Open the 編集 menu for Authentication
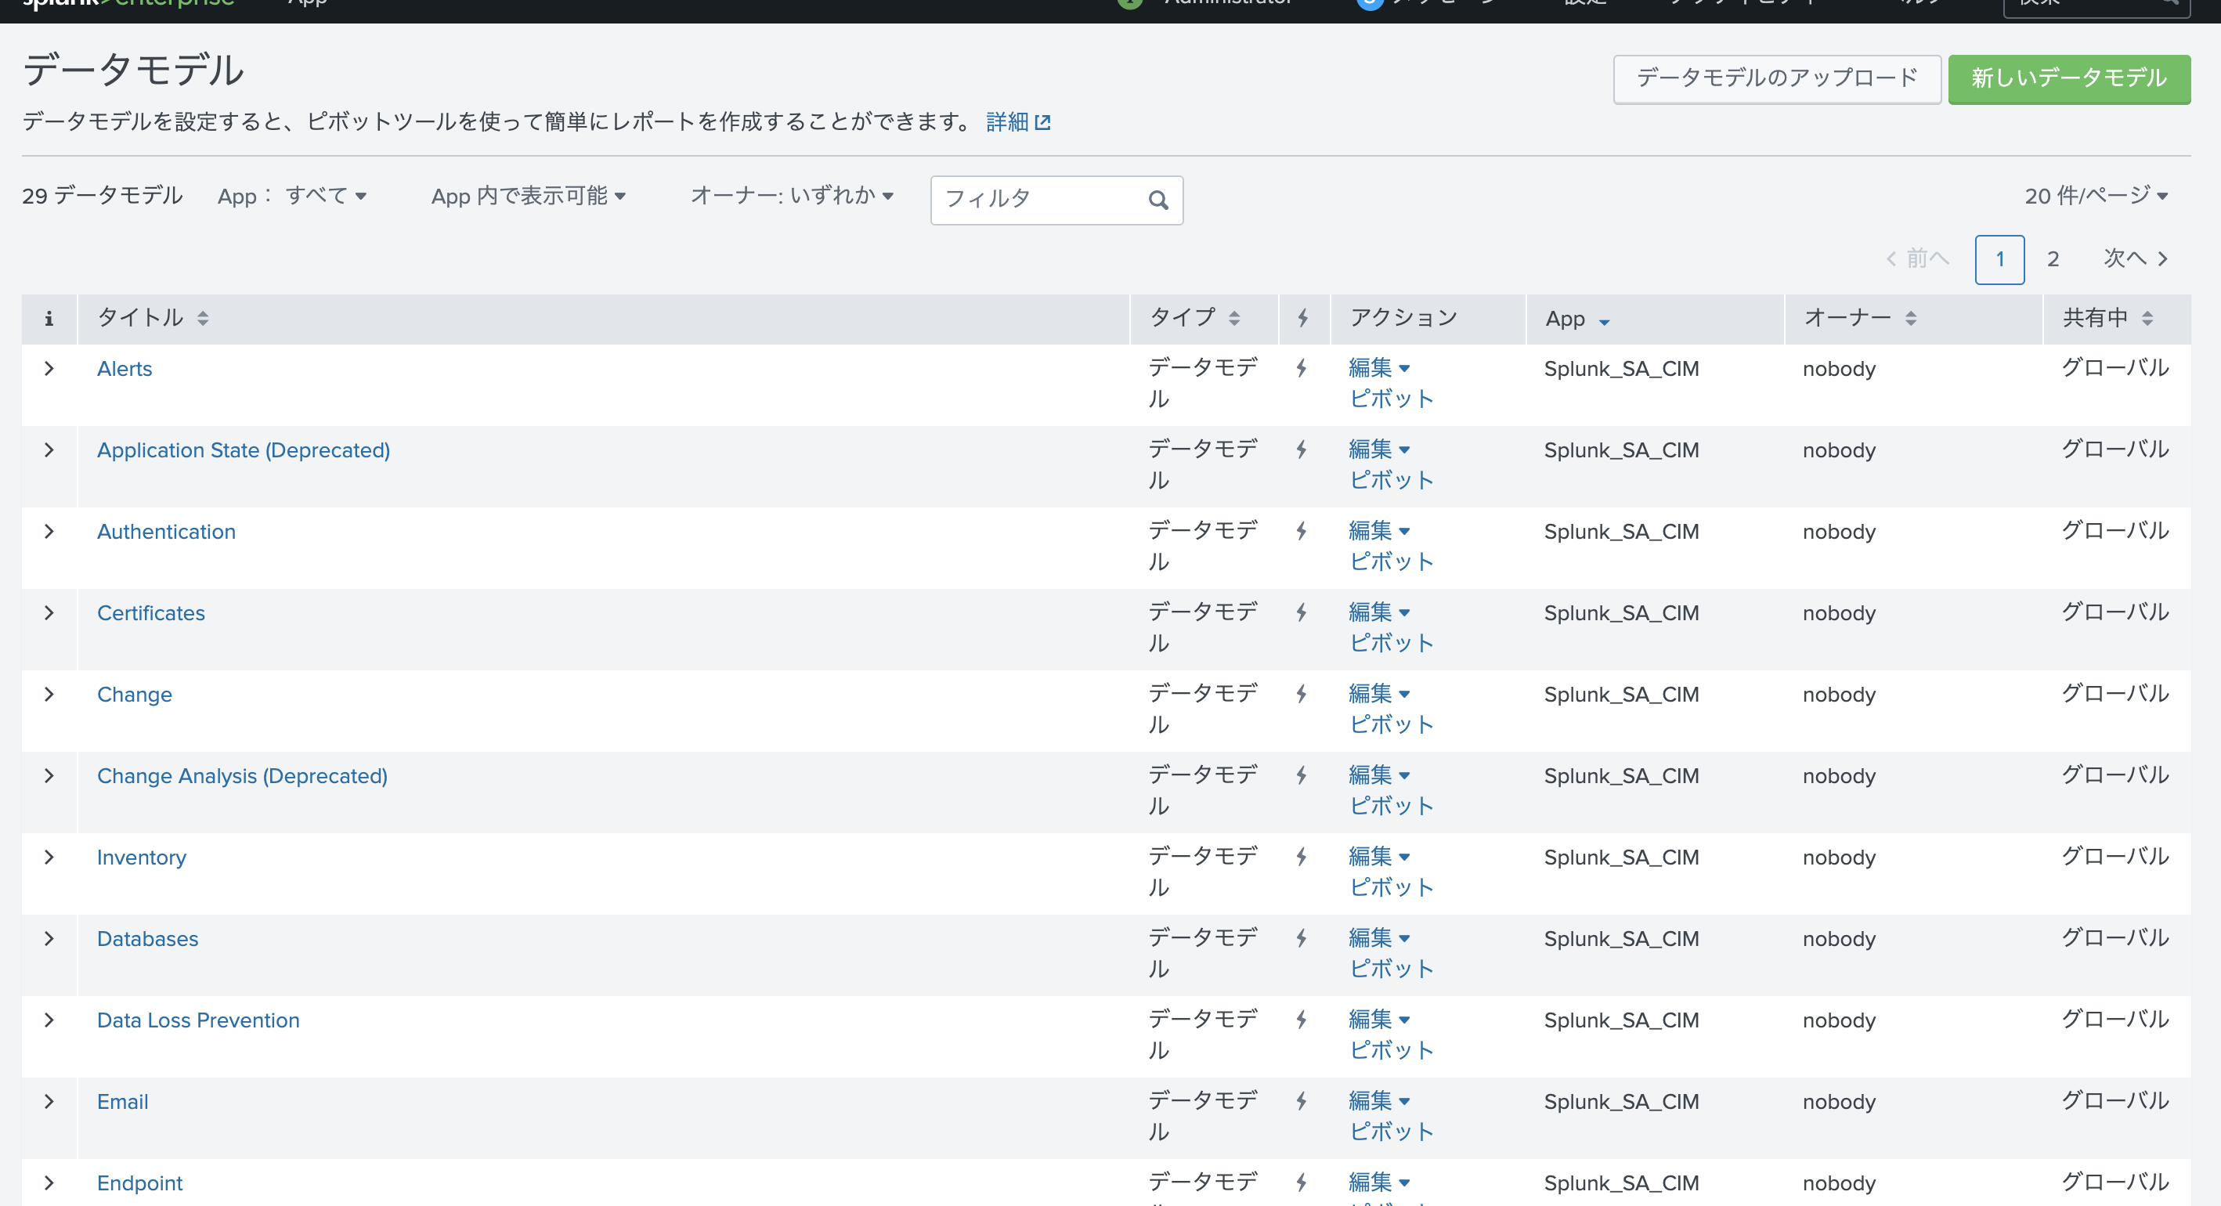This screenshot has height=1206, width=2221. pos(1379,531)
